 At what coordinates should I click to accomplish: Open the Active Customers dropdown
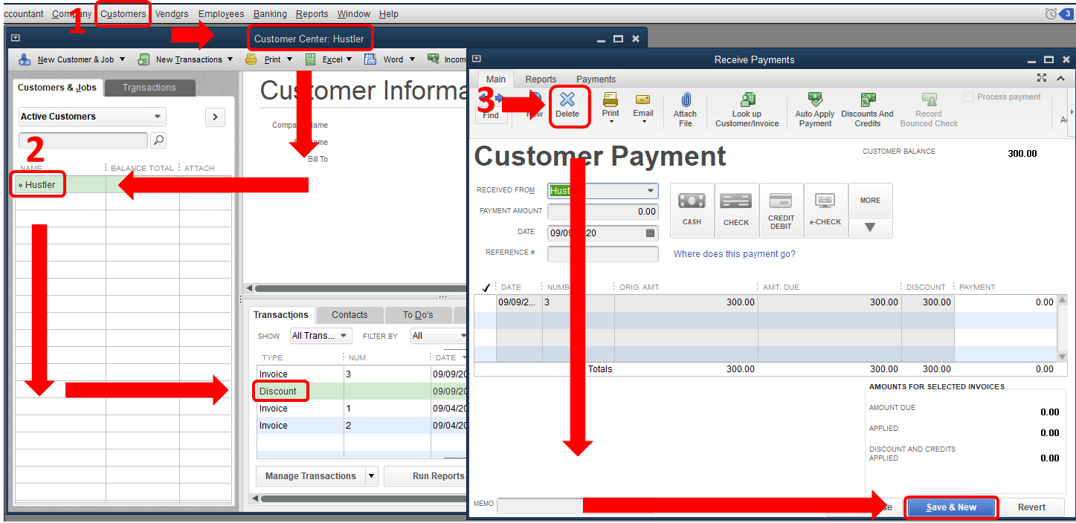tap(91, 116)
